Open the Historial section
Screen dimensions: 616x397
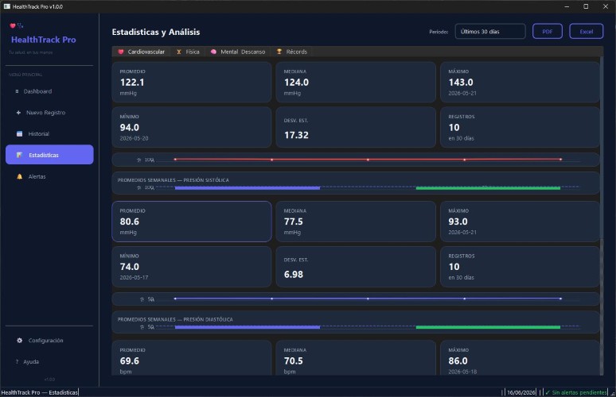point(49,133)
